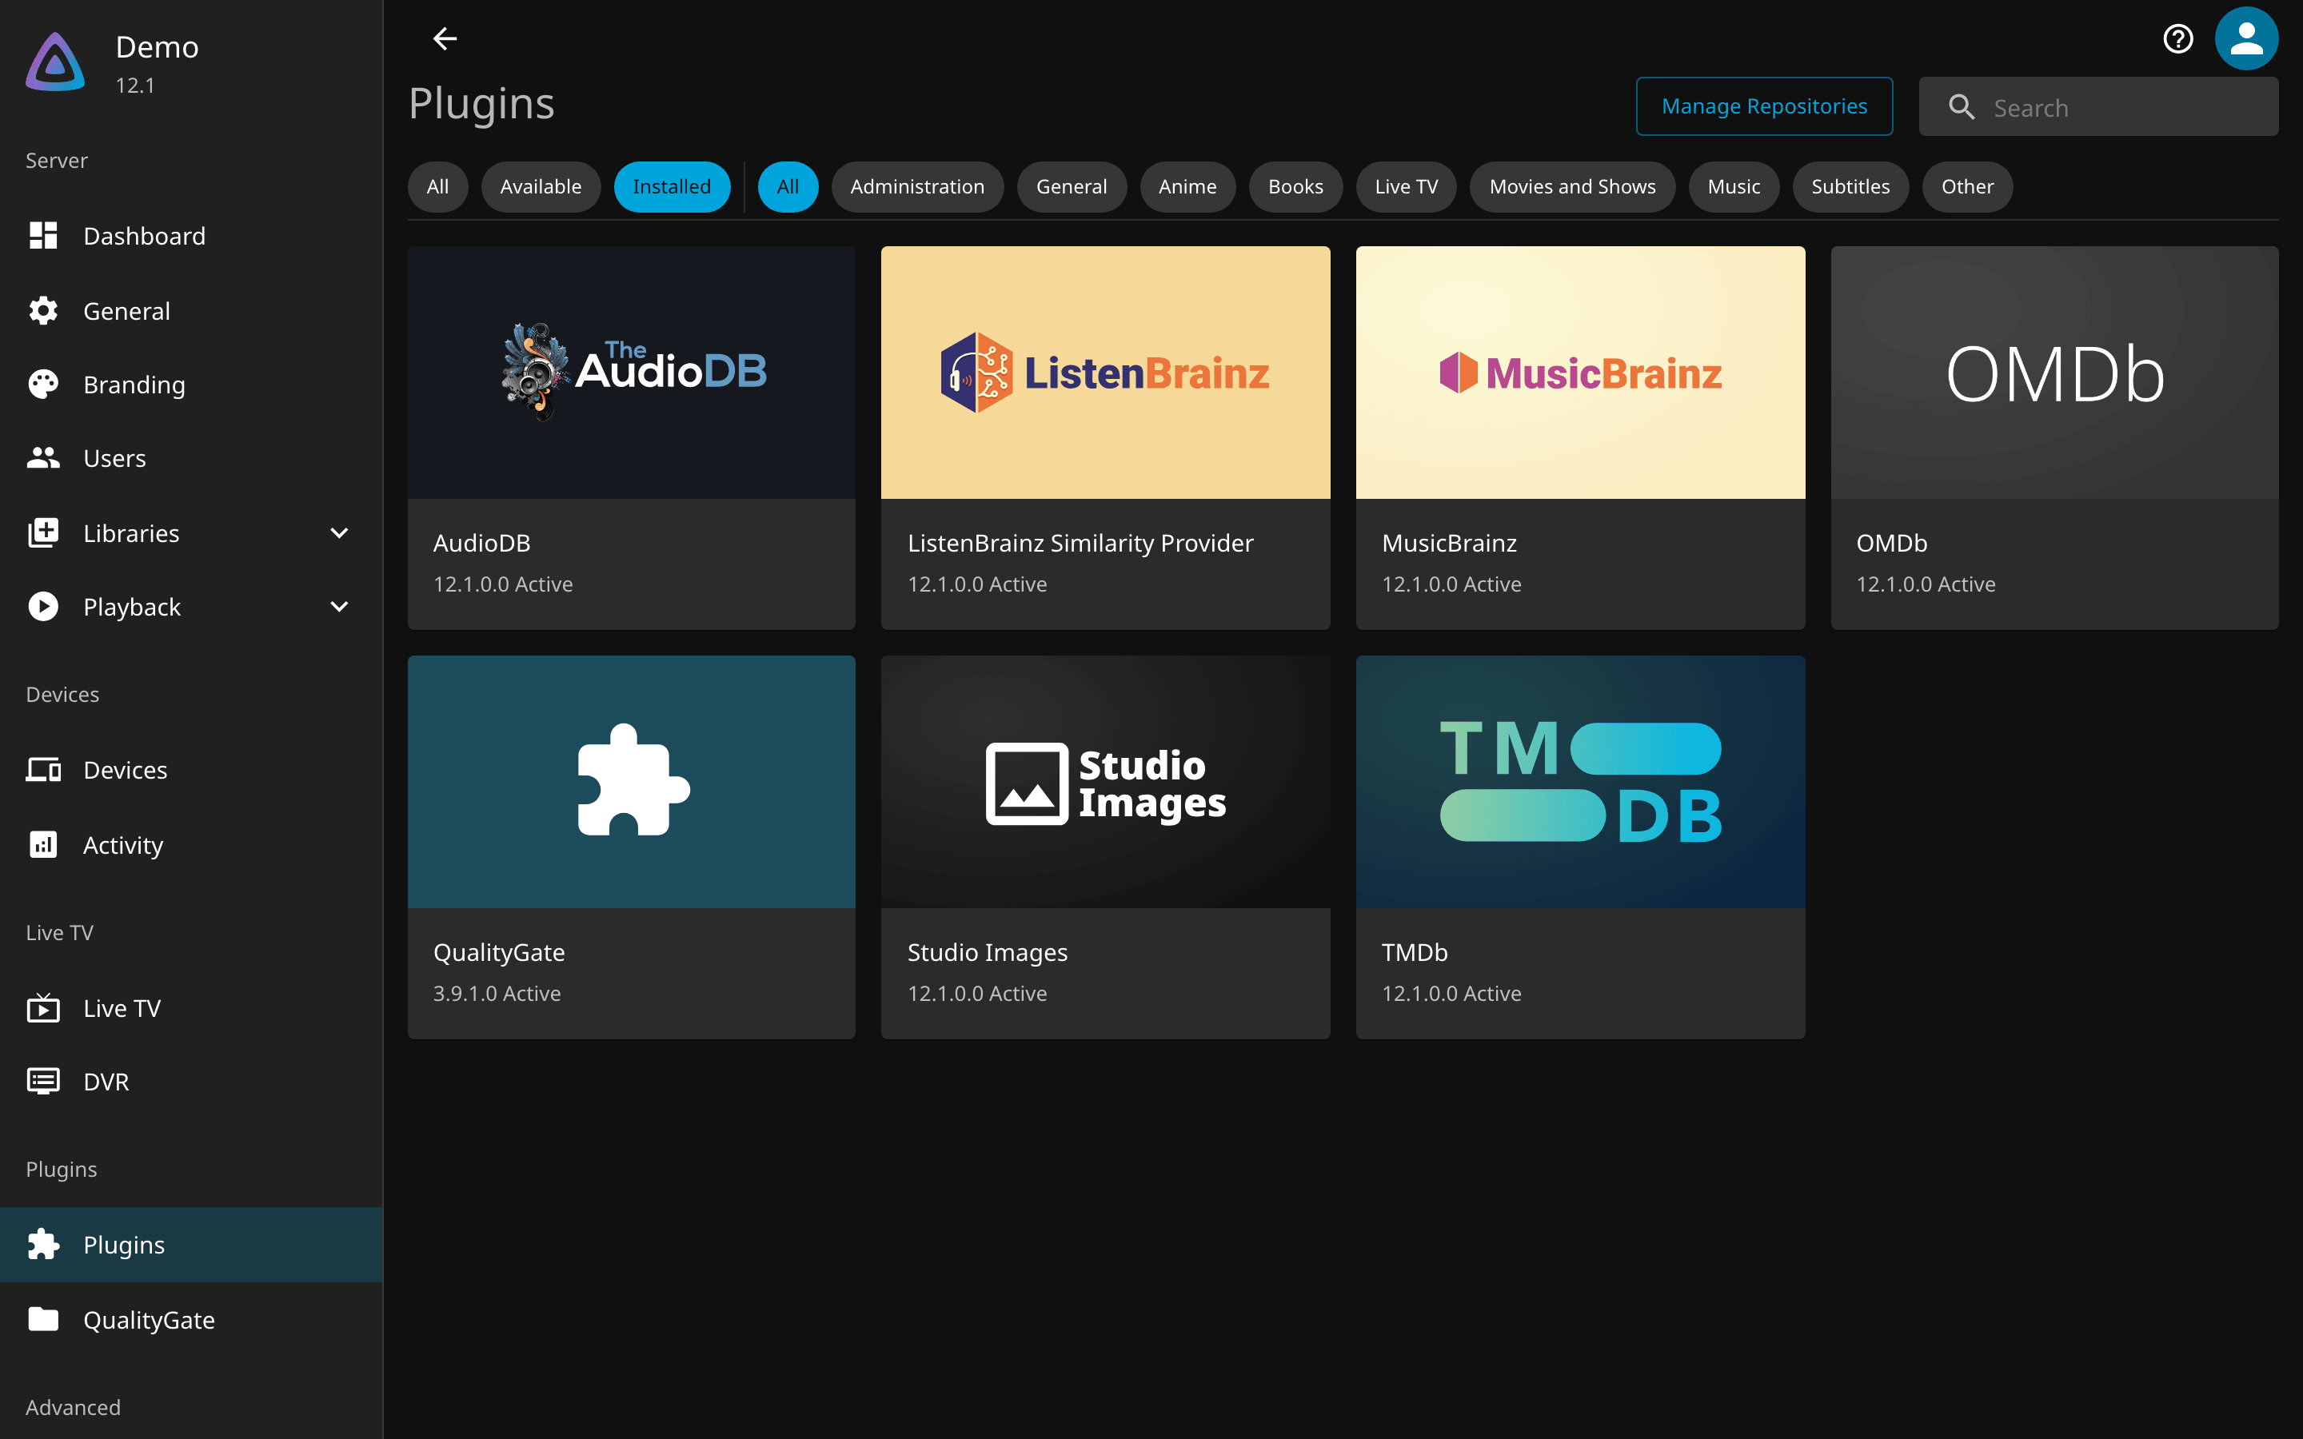Select the Available status filter
Viewport: 2303px width, 1439px height.
coord(541,186)
